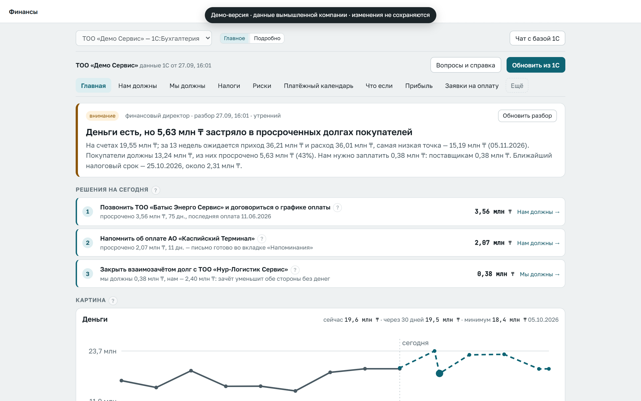Screen dimensions: 641x401
Task: Click the сегодня marker on the chart
Action: tap(415, 343)
